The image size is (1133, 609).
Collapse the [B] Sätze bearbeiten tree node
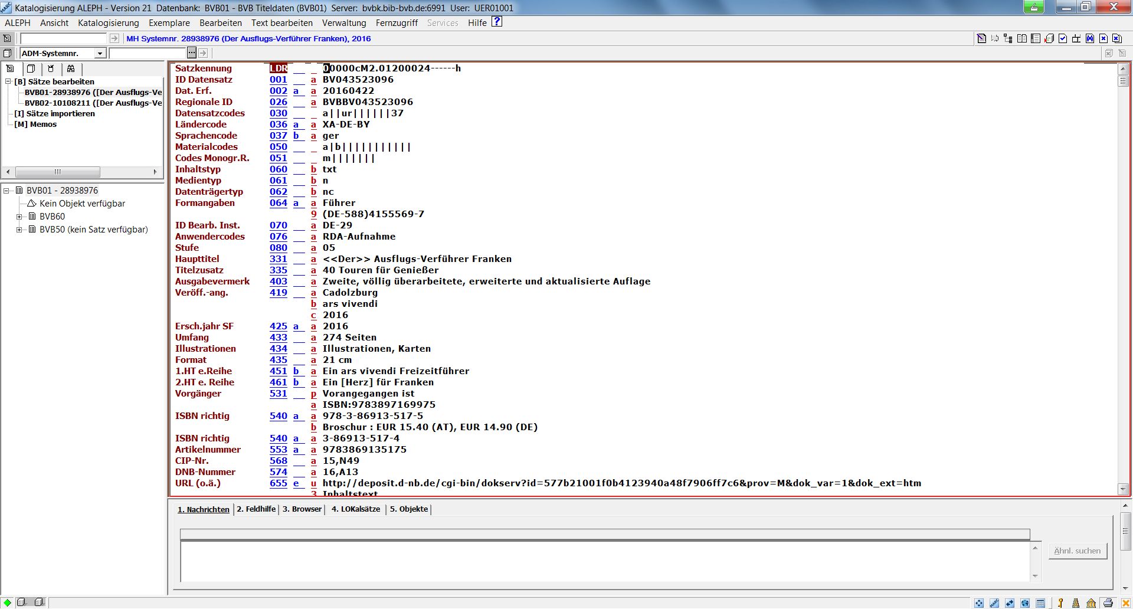pos(8,81)
